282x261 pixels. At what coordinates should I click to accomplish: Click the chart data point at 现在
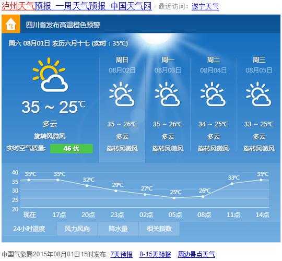[29, 180]
